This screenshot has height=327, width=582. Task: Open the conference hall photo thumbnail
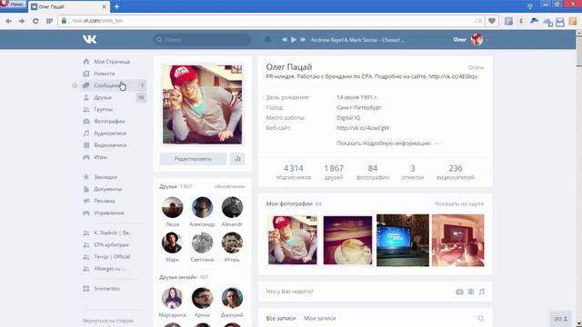(458, 240)
